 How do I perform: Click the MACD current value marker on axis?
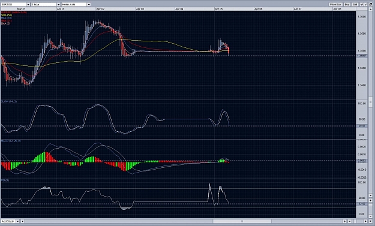(x=362, y=161)
